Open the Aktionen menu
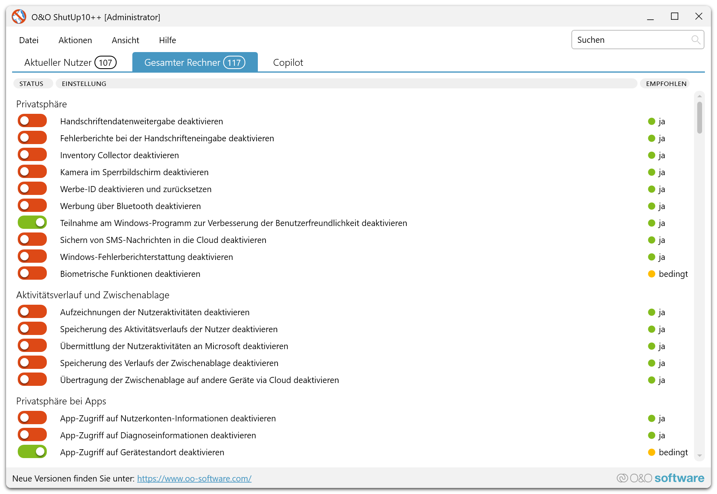717x494 pixels. click(75, 40)
